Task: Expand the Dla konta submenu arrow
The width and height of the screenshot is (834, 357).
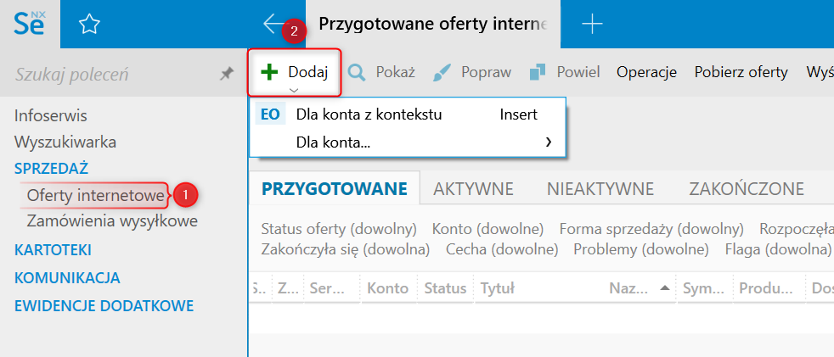Action: click(549, 142)
